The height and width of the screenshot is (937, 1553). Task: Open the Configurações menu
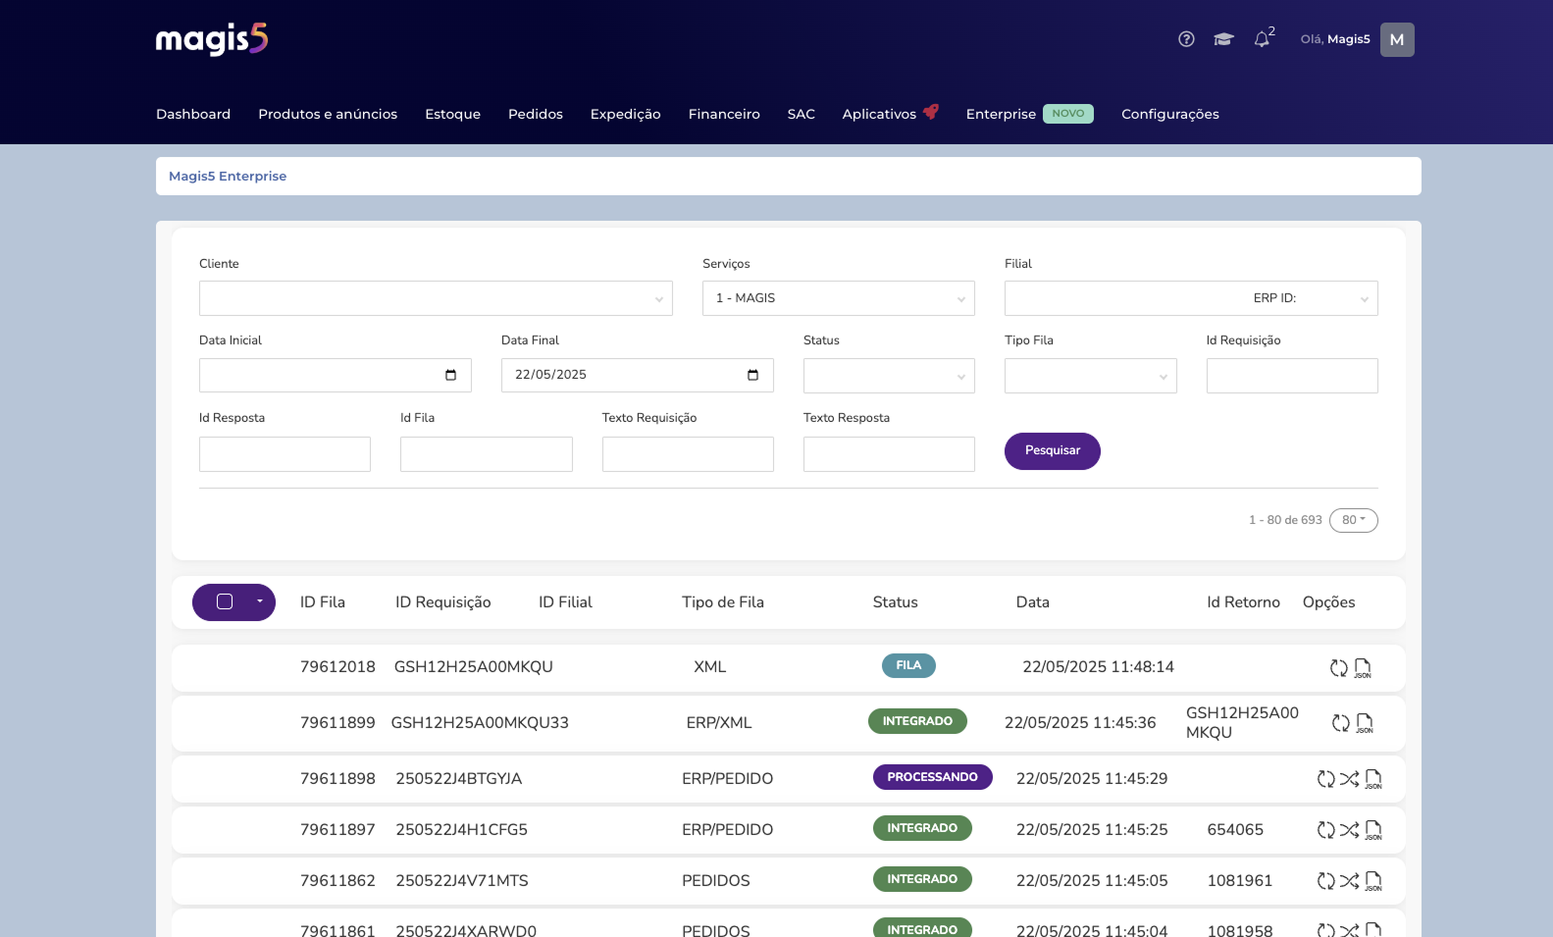point(1170,114)
